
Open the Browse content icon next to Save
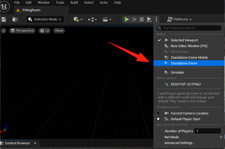coord(15,19)
